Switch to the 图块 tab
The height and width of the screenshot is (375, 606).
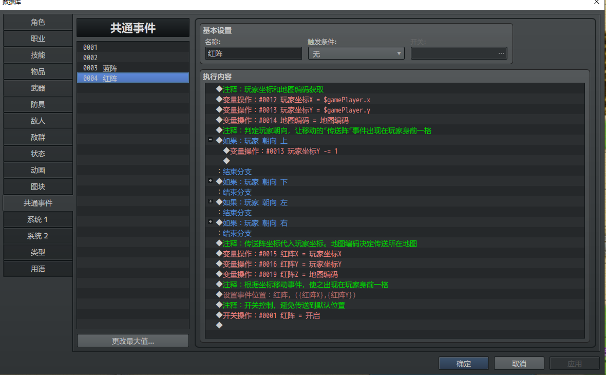coord(38,186)
